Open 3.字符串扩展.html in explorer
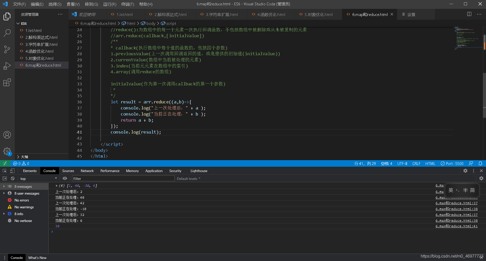This screenshot has height=261, width=486. (x=42, y=44)
